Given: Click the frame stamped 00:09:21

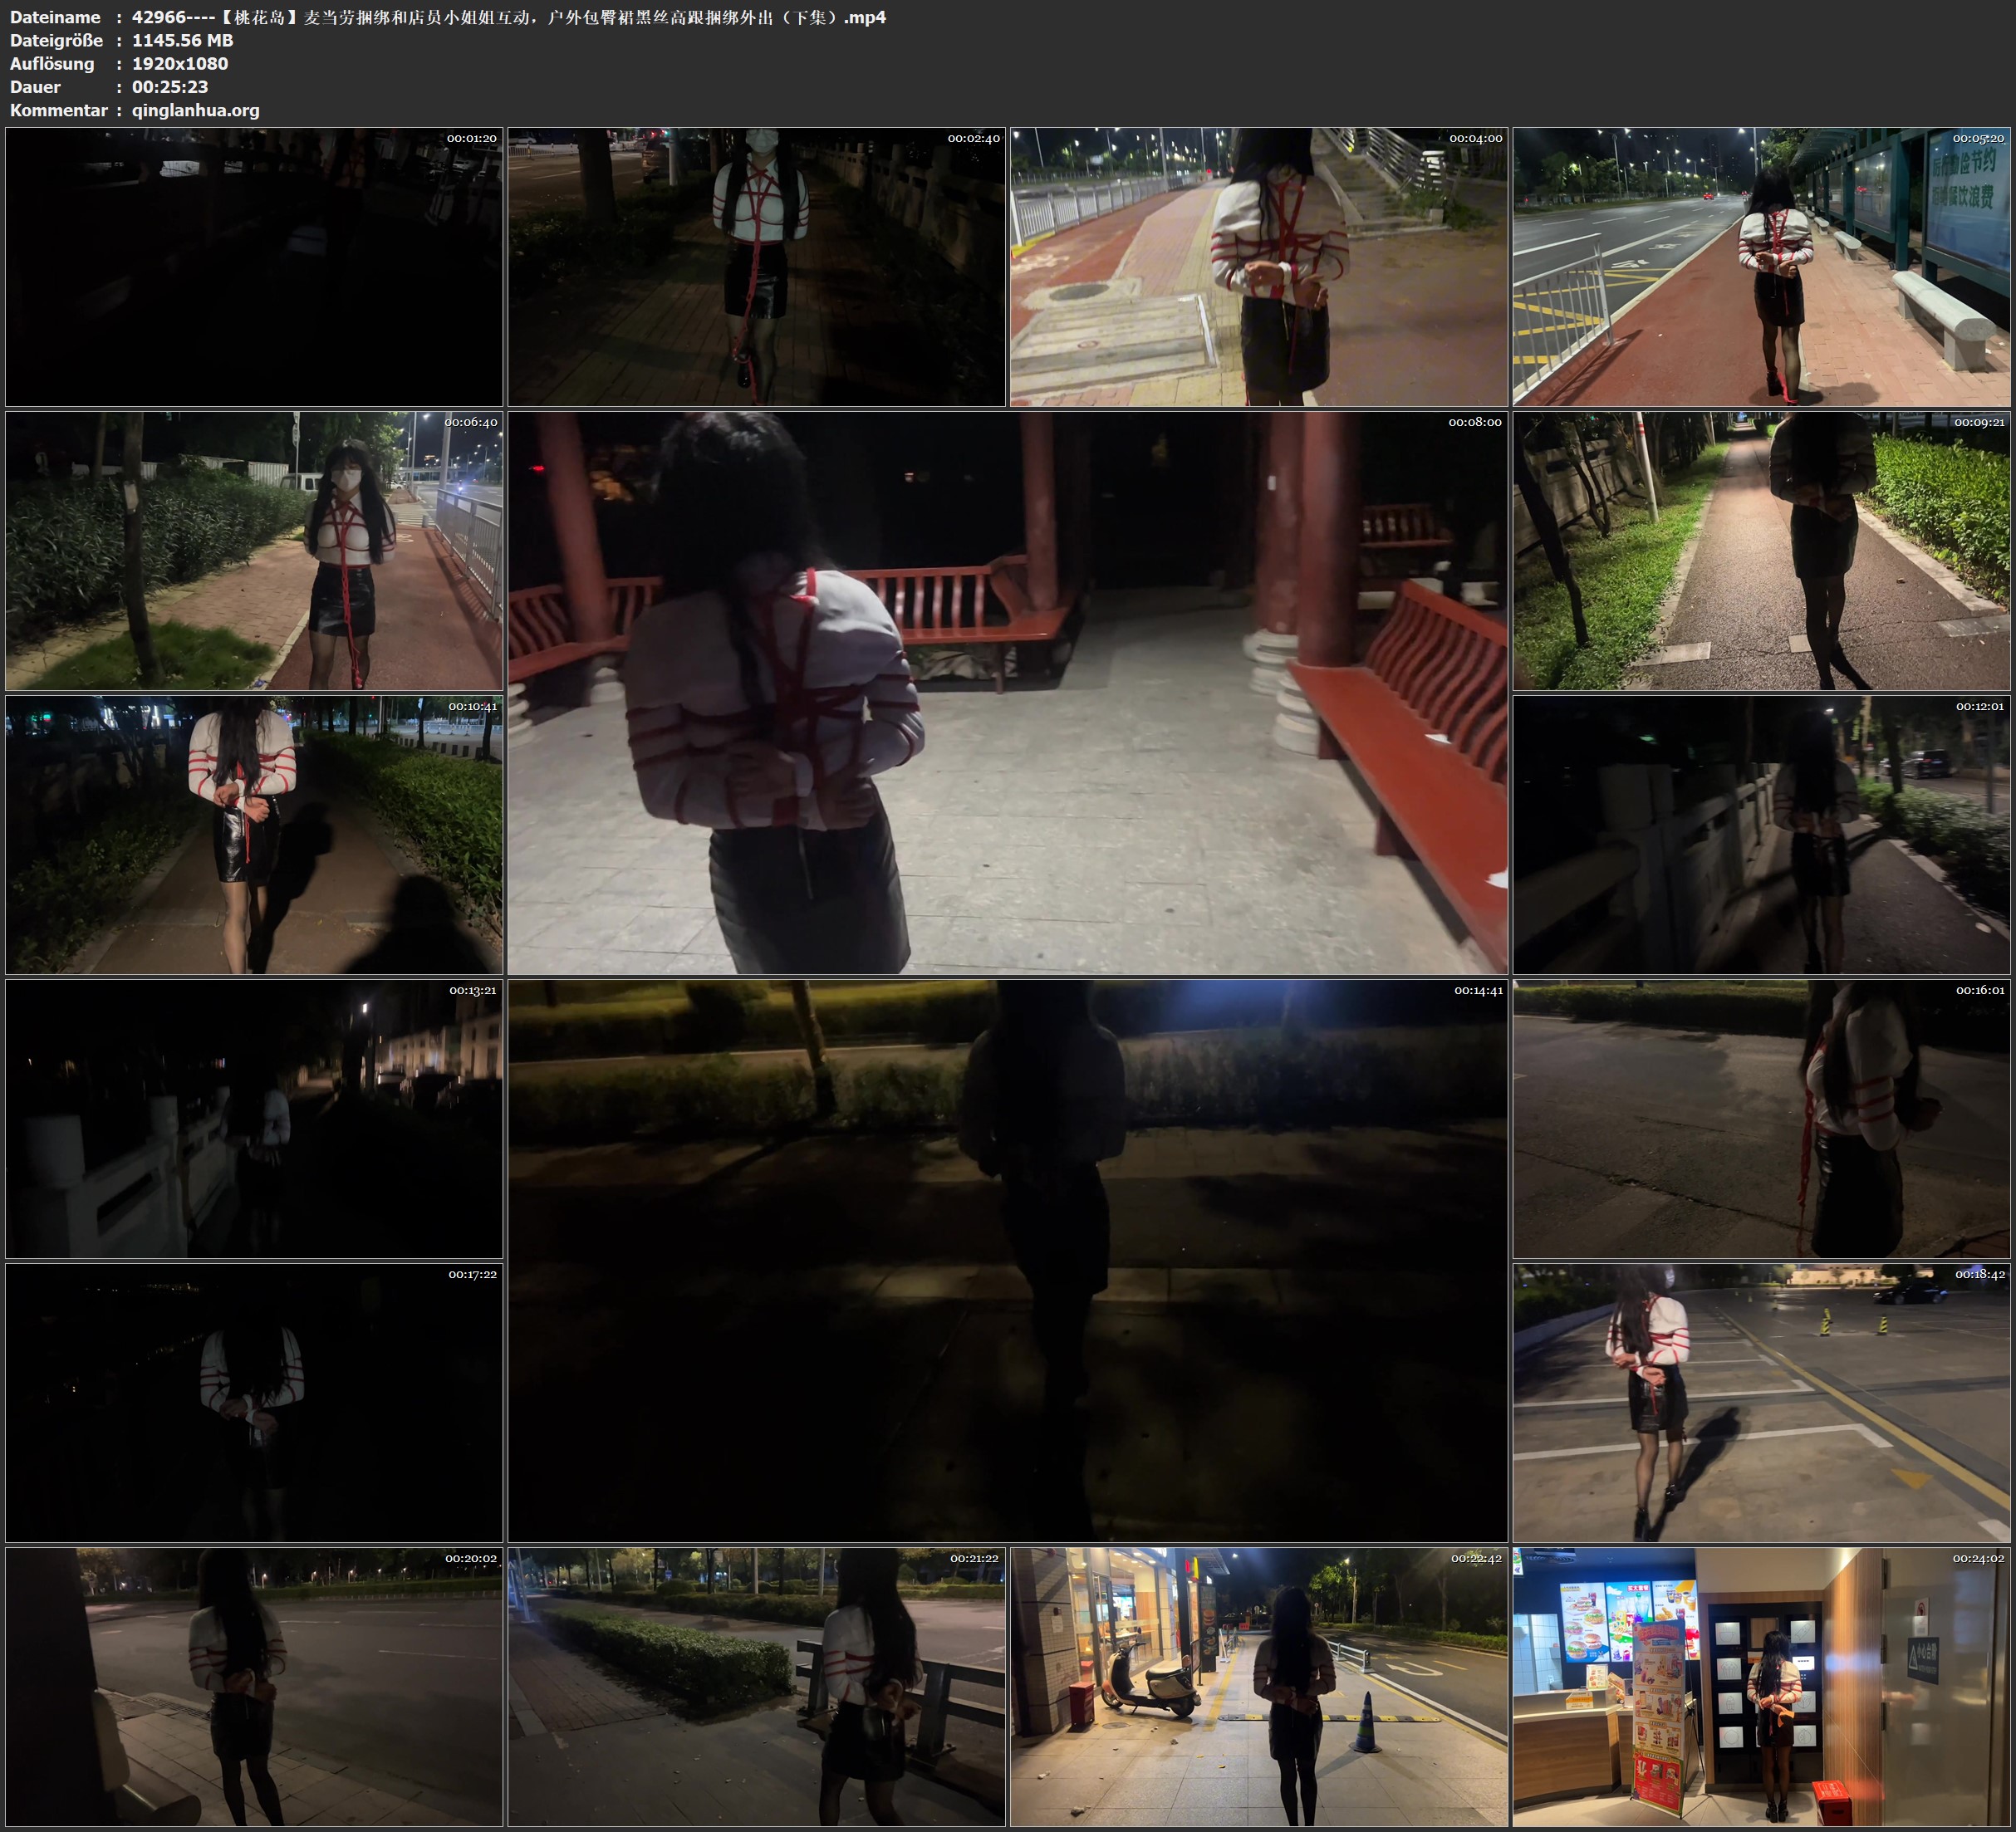Looking at the screenshot, I should click(x=1761, y=550).
